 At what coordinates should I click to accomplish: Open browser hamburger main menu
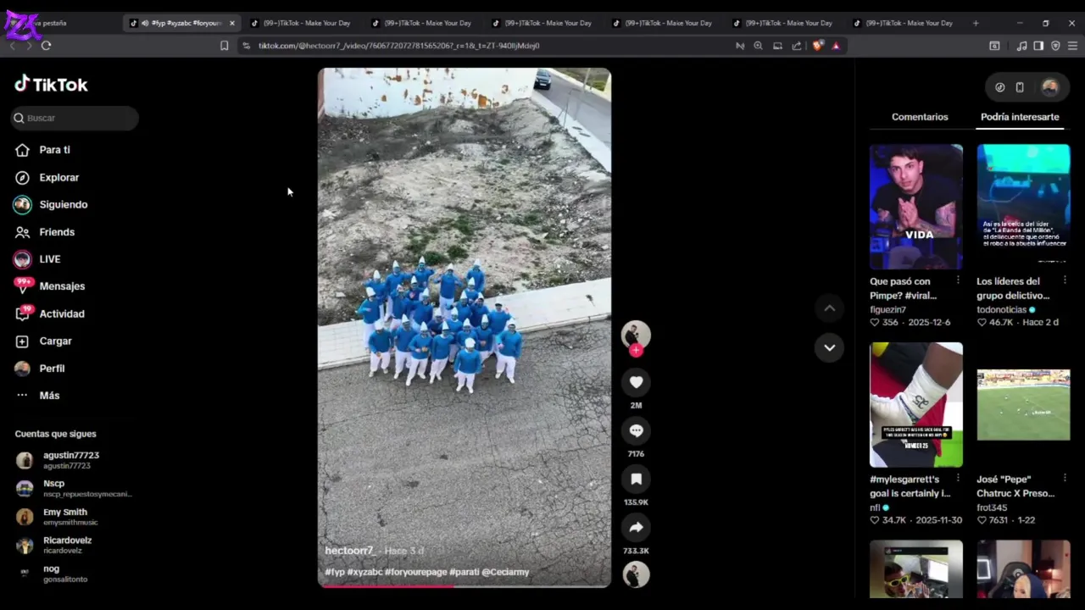[x=1071, y=46]
